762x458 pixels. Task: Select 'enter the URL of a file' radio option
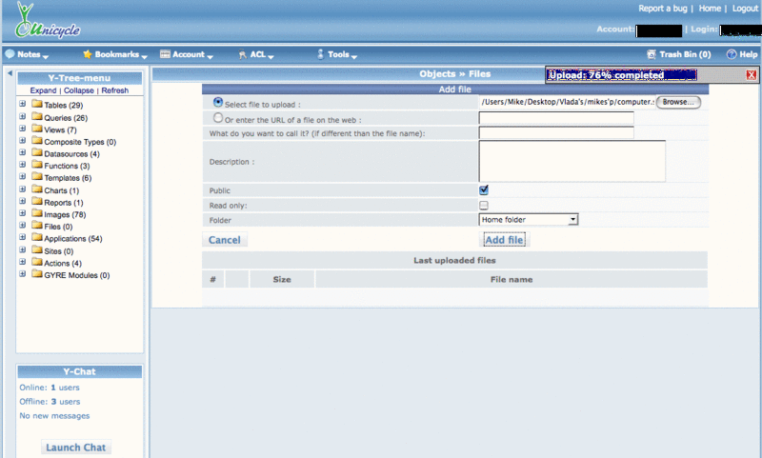219,118
